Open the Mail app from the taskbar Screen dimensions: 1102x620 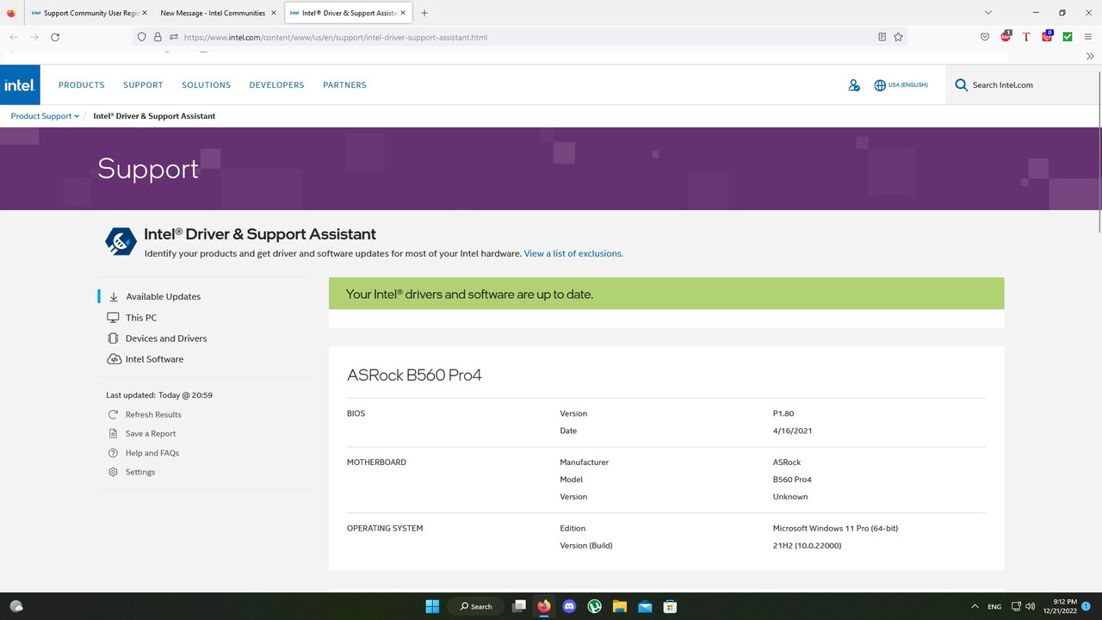(645, 606)
